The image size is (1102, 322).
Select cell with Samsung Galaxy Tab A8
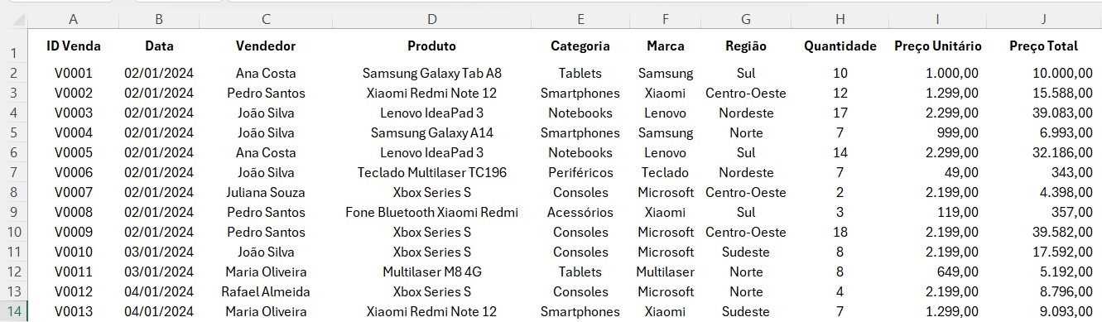click(x=431, y=73)
